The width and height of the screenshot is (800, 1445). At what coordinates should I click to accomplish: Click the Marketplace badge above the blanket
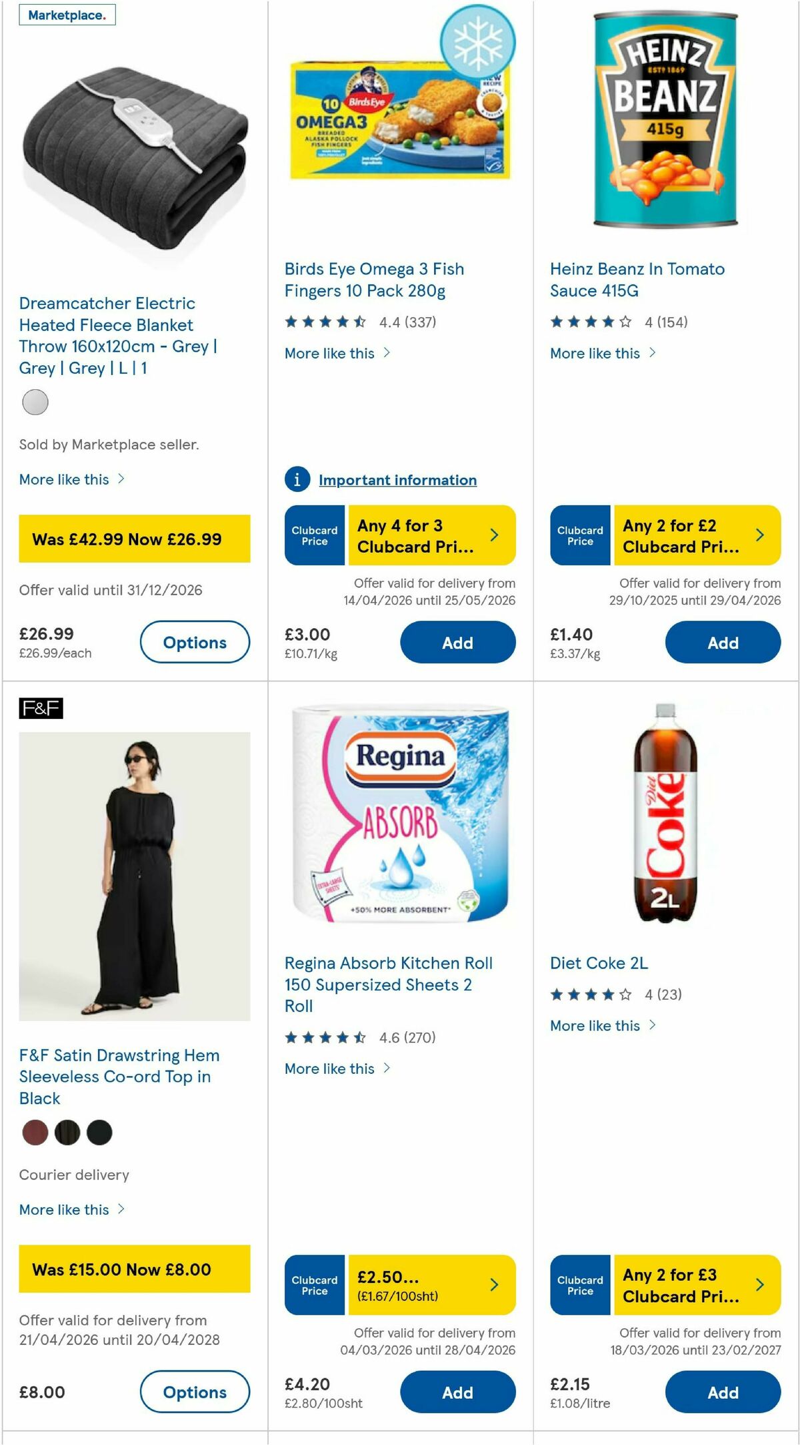click(67, 15)
